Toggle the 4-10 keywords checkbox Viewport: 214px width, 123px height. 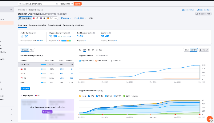[89, 96]
